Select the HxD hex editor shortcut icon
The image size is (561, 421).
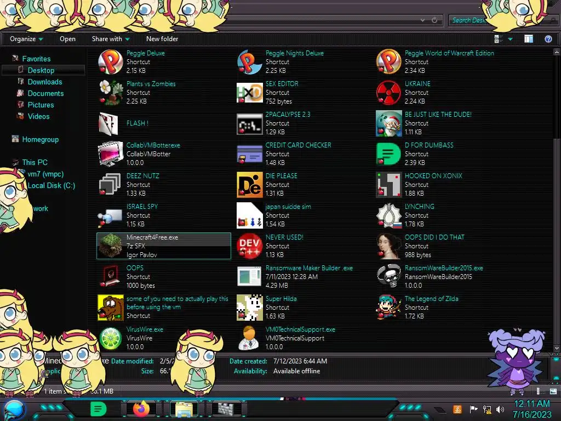click(250, 93)
